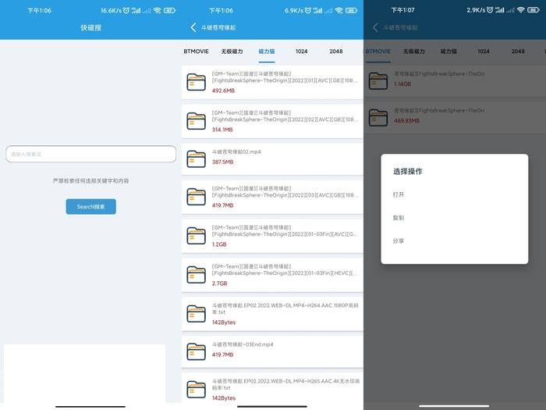Tap the dimmed 469.83MB result folder icon
Screen dimensions: 546x410
coord(378,117)
